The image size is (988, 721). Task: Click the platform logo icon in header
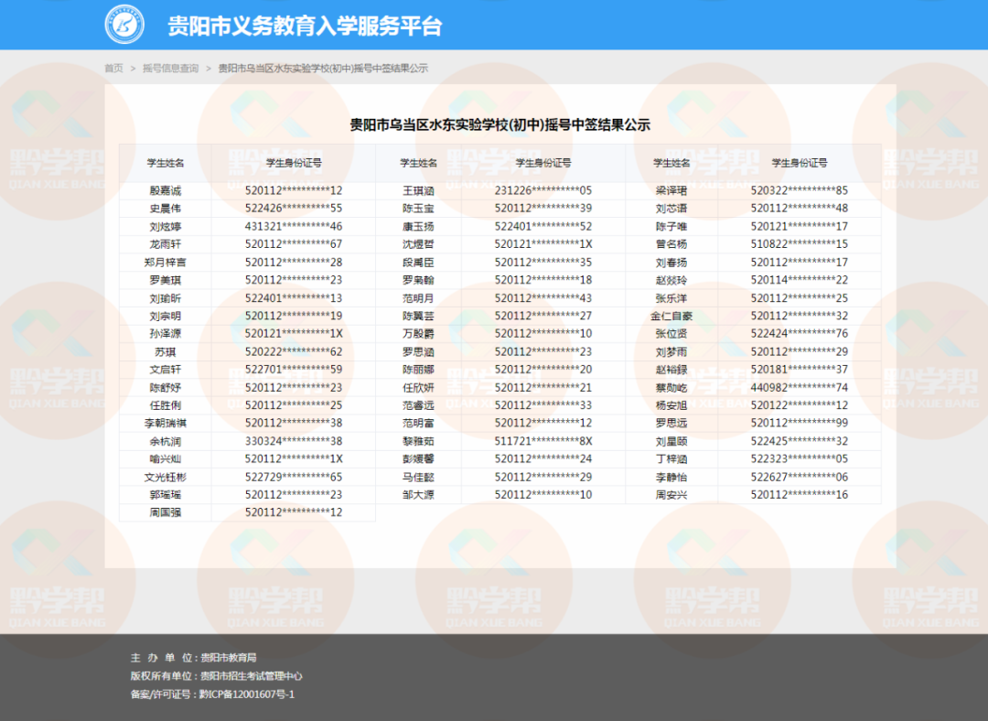124,26
